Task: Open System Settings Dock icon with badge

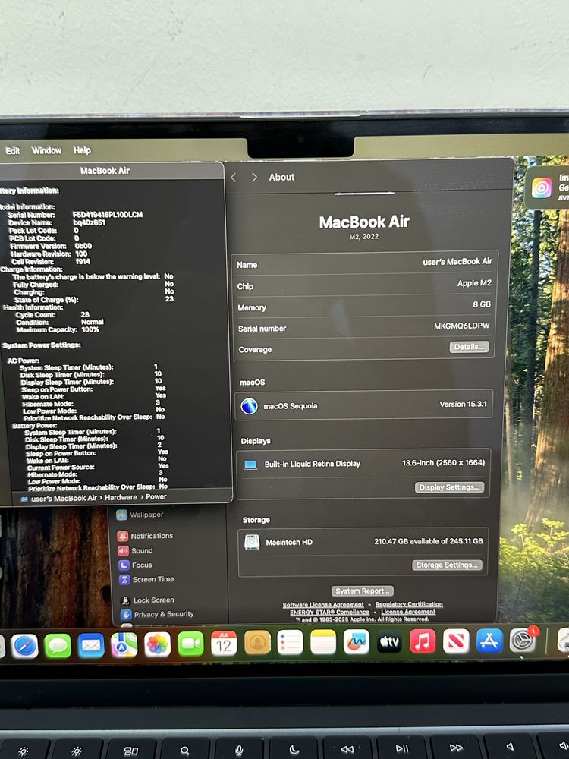Action: (523, 641)
